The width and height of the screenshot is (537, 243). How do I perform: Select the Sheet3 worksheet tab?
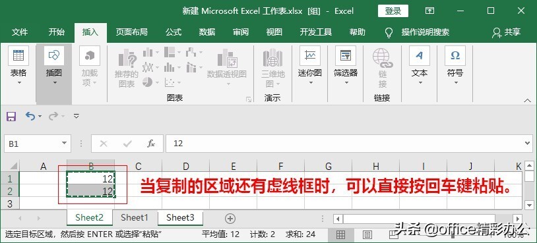pyautogui.click(x=180, y=218)
